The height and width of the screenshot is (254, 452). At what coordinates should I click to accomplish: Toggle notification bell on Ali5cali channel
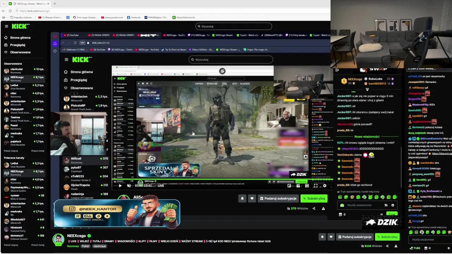[242, 198]
